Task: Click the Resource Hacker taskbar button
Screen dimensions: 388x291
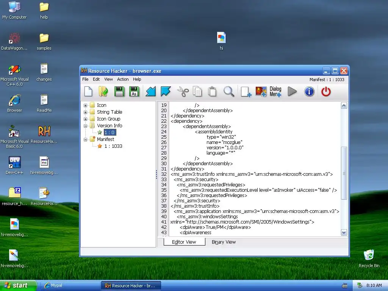Action: tap(131, 286)
